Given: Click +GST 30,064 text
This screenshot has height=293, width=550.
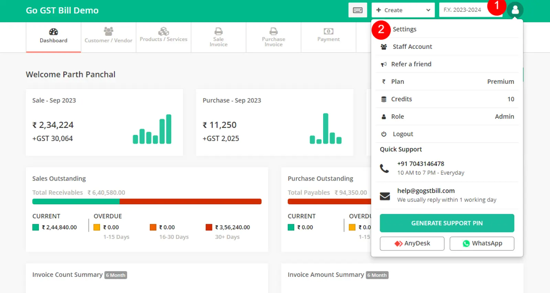Looking at the screenshot, I should pyautogui.click(x=53, y=139).
